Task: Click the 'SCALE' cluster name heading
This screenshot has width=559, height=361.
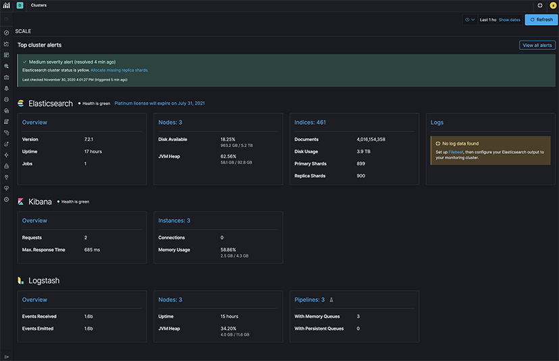Action: (23, 31)
